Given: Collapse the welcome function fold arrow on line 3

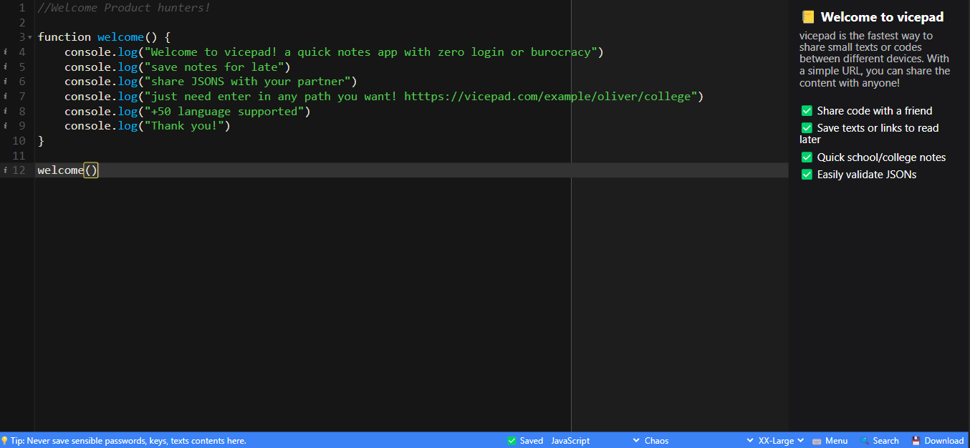Looking at the screenshot, I should click(30, 37).
